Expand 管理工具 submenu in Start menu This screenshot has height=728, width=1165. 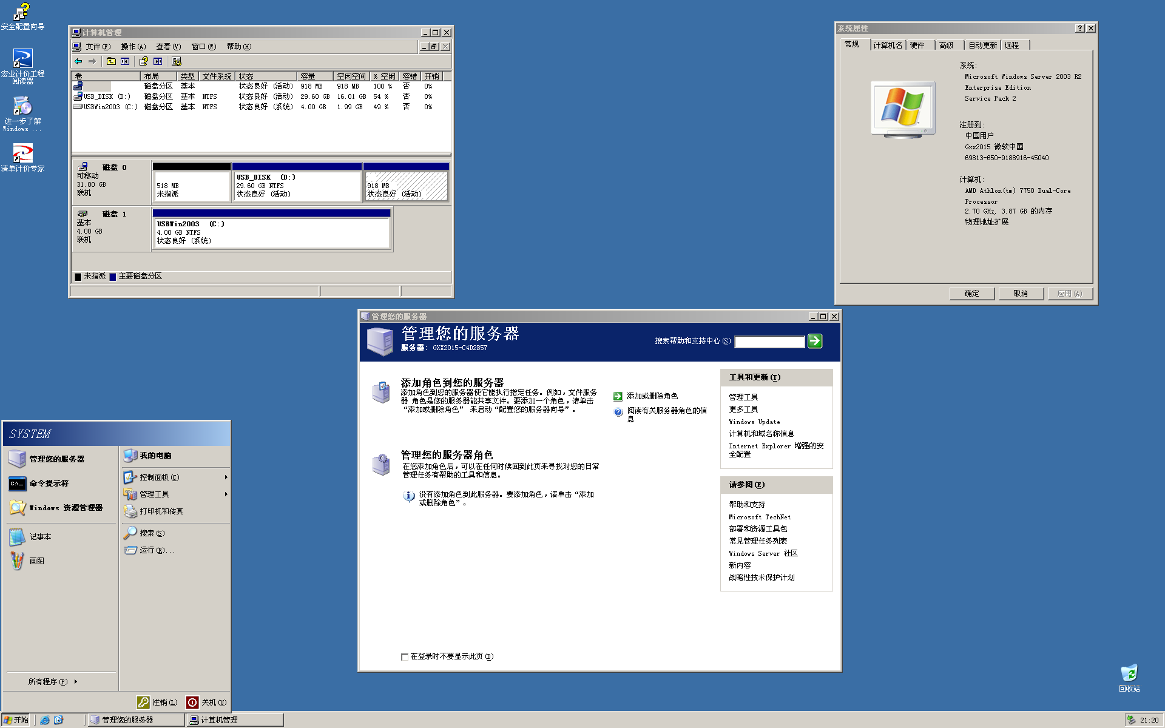coord(175,494)
